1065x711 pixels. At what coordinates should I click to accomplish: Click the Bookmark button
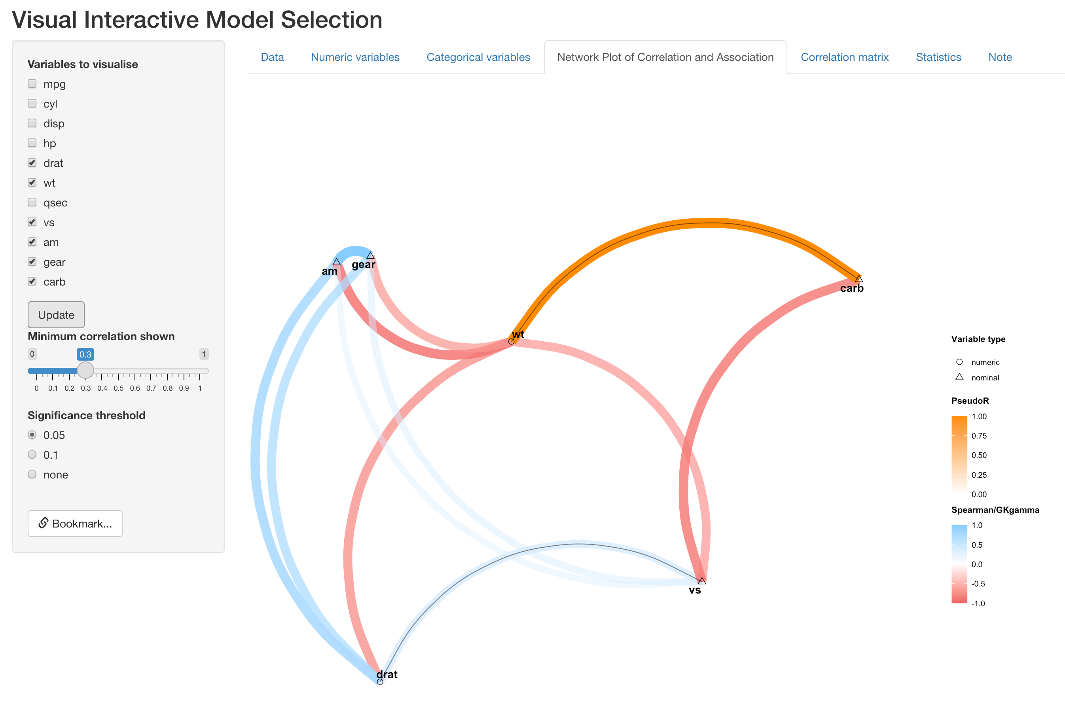coord(75,523)
